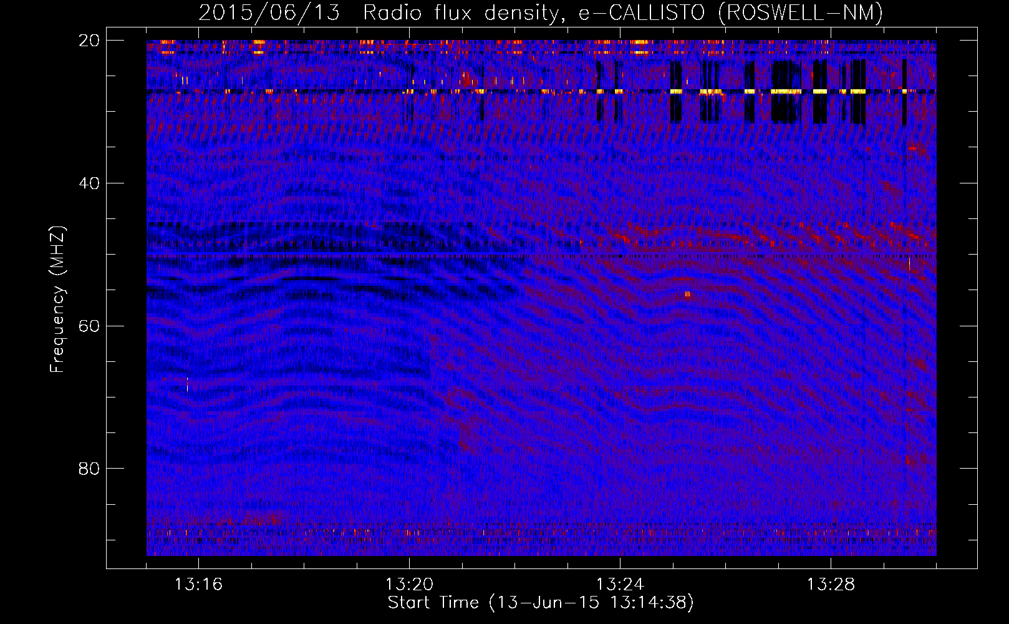Click the 20 frequency tick label
The image size is (1009, 624).
[x=89, y=41]
